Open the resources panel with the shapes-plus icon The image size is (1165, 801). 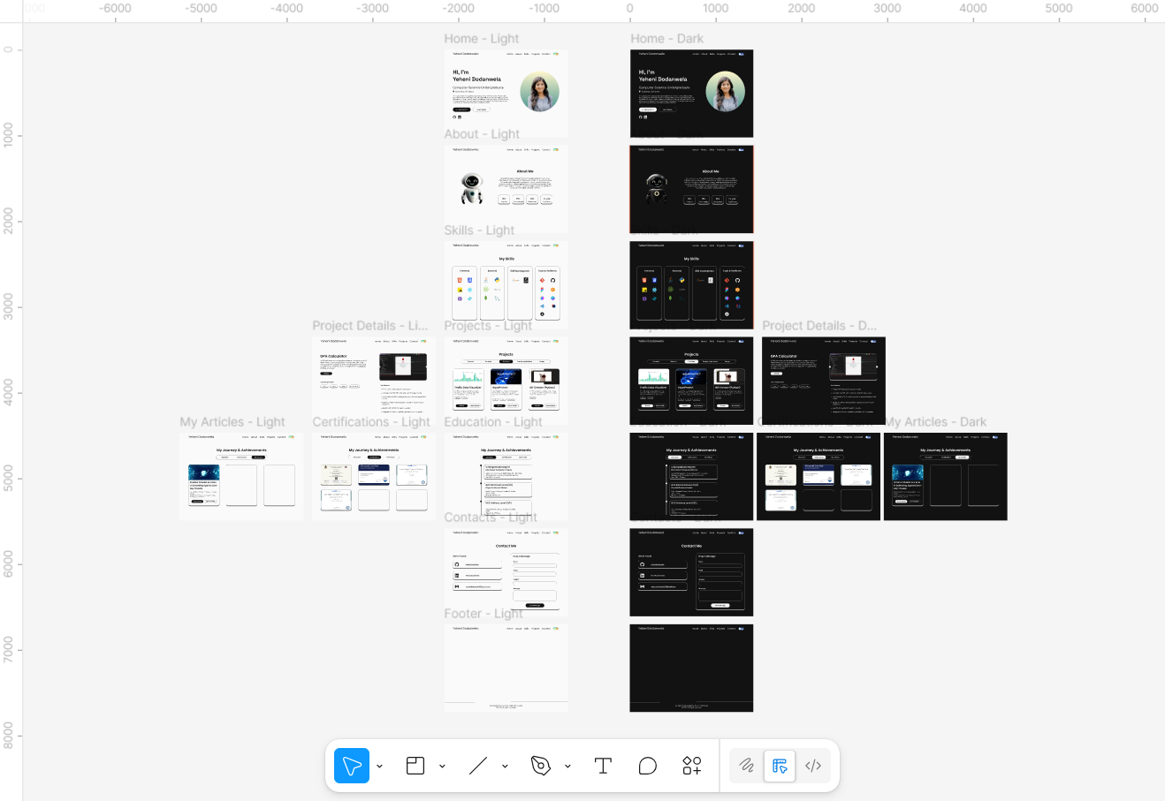coord(691,766)
